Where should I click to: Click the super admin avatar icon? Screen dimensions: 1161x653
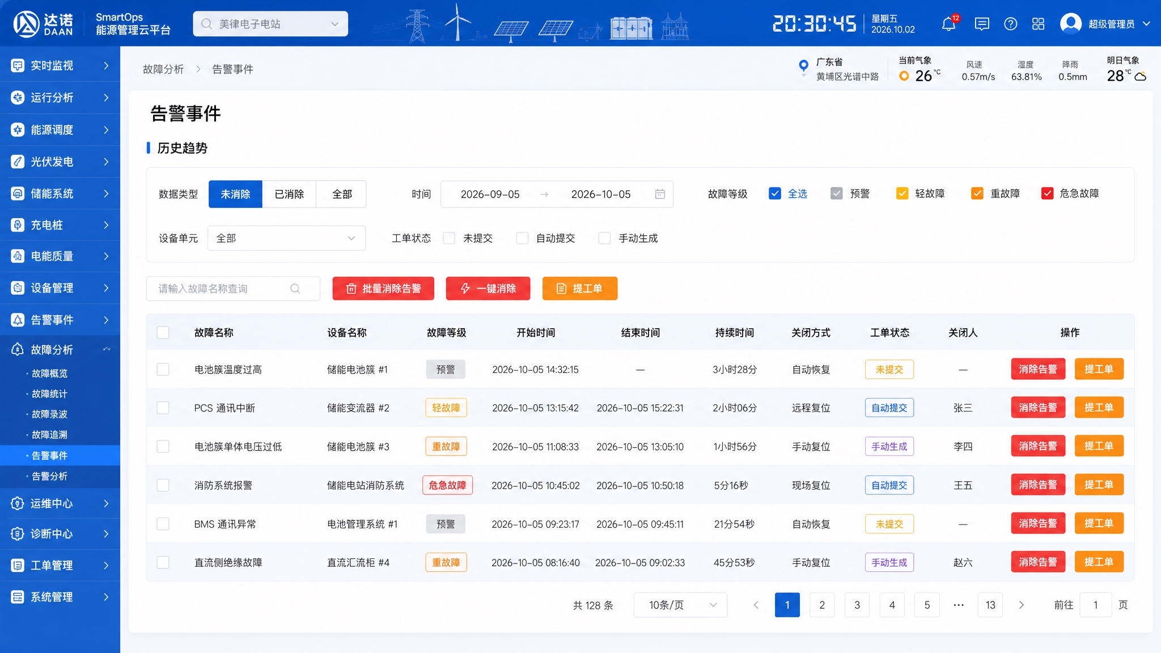(1071, 24)
